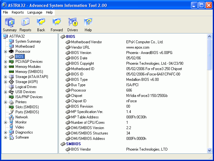Click the Software CD icon in tree
The width and height of the screenshot is (214, 161).
point(11,137)
